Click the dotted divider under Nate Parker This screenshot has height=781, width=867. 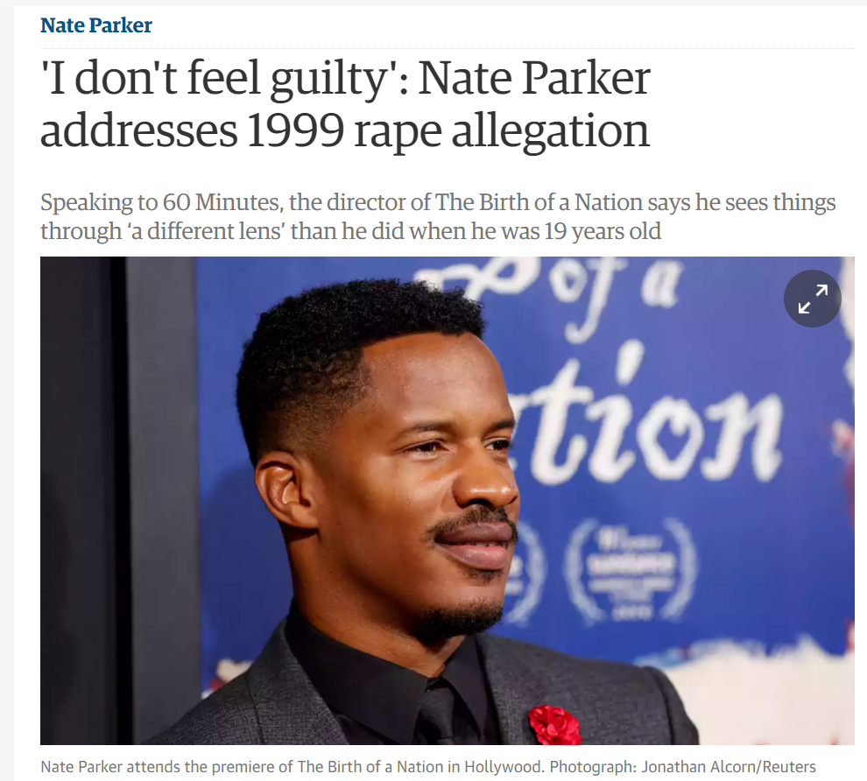pos(448,48)
